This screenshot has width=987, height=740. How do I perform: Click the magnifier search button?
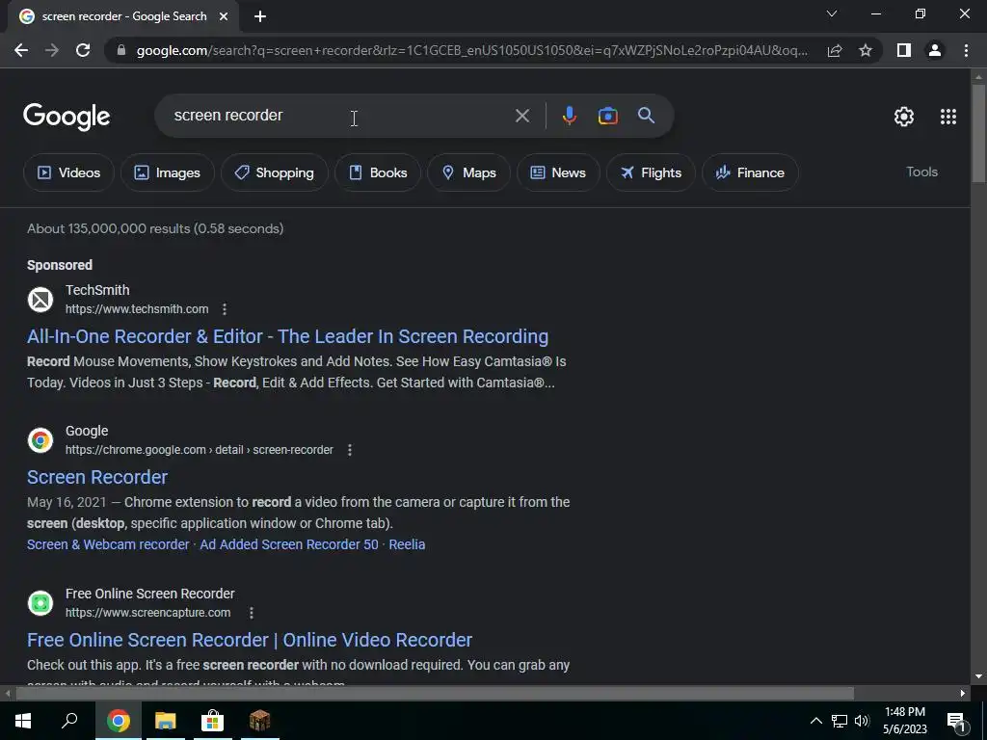tap(646, 116)
